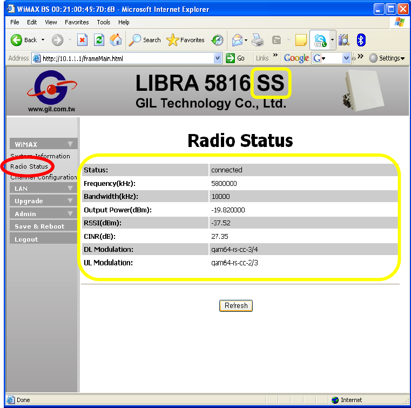
Task: Expand the Skype icon dropdown arrow
Action: pos(332,40)
